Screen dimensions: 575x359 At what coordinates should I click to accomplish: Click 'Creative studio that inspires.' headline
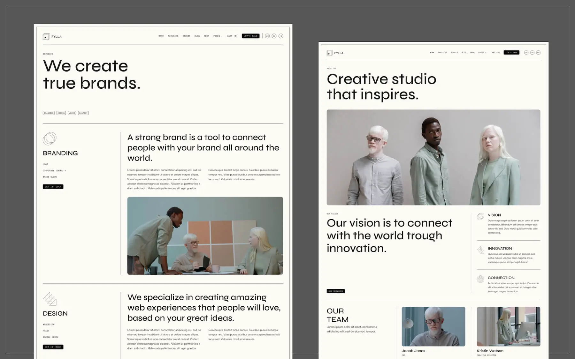pos(381,86)
